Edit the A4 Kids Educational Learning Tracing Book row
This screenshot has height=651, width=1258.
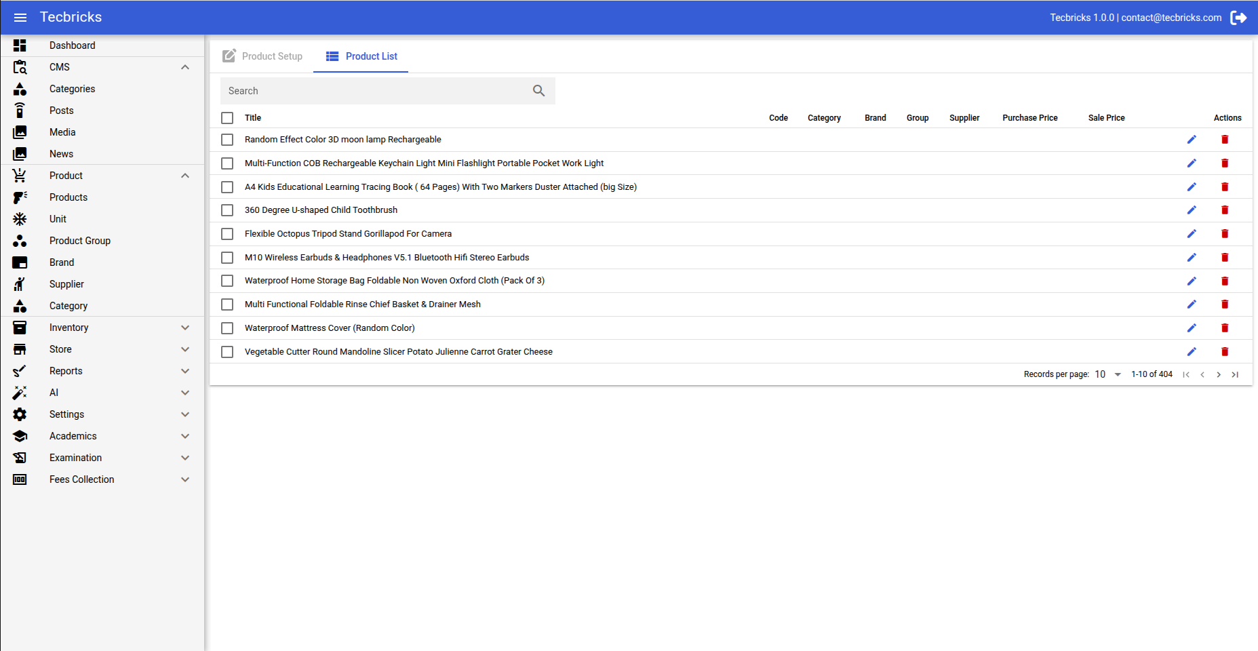point(1192,187)
